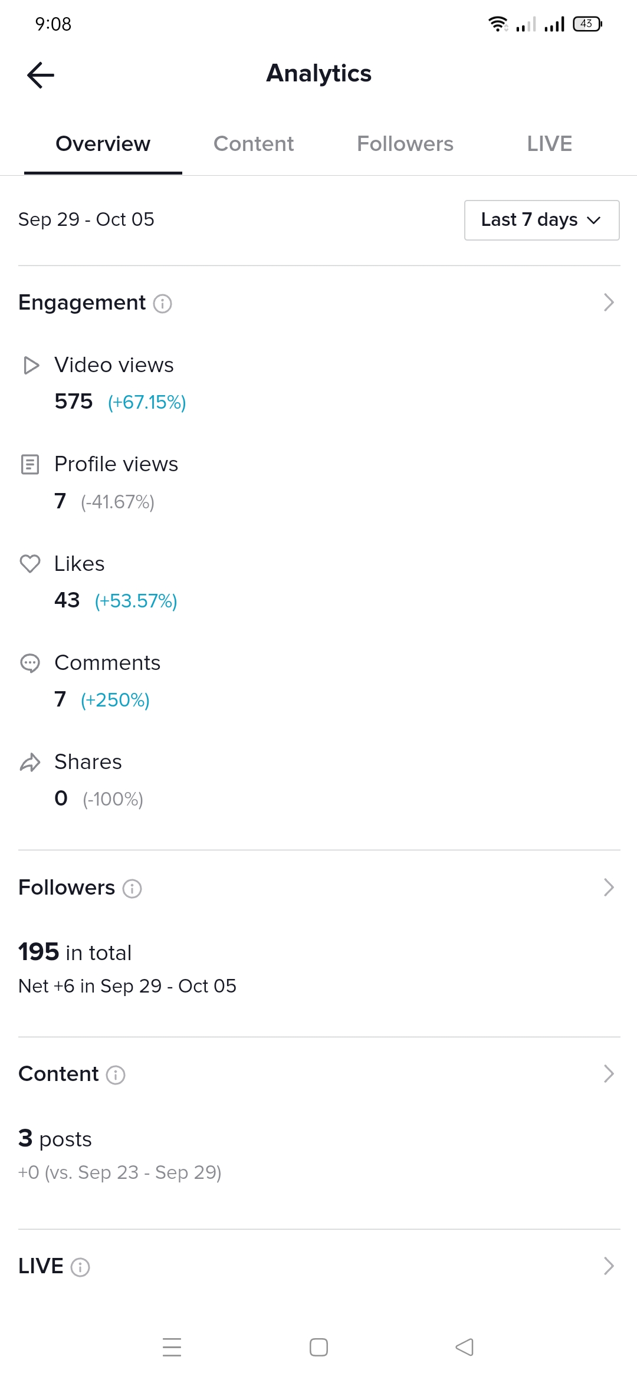Screen dimensions: 637x1380
Task: Tap the Shares arrow icon
Action: click(30, 763)
